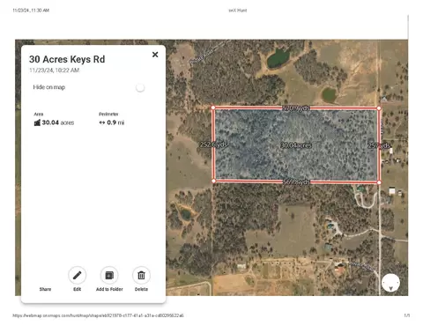Image resolution: width=423 pixels, height=326 pixels.
Task: Click the bottom edge yards label of the shape
Action: tap(296, 182)
